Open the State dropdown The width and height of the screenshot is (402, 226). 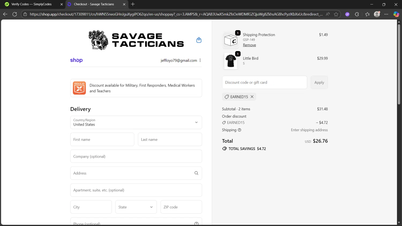tap(136, 207)
